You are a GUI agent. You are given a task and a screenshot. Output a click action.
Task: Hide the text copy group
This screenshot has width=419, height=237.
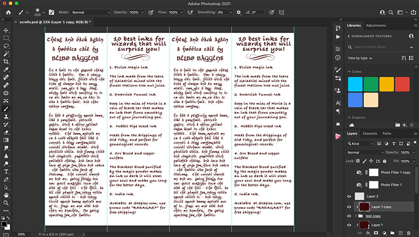[349, 216]
